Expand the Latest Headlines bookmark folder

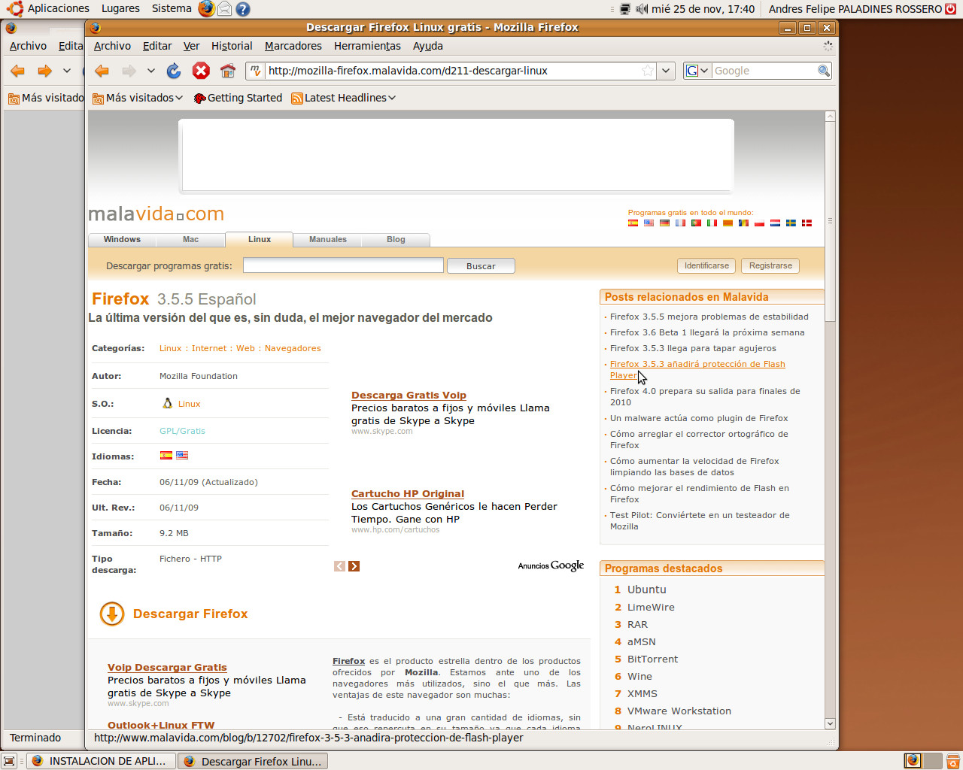tap(344, 98)
